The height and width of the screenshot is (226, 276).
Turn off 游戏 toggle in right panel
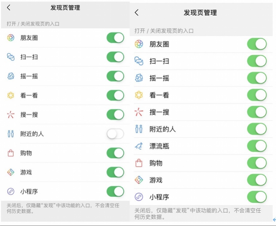(257, 180)
